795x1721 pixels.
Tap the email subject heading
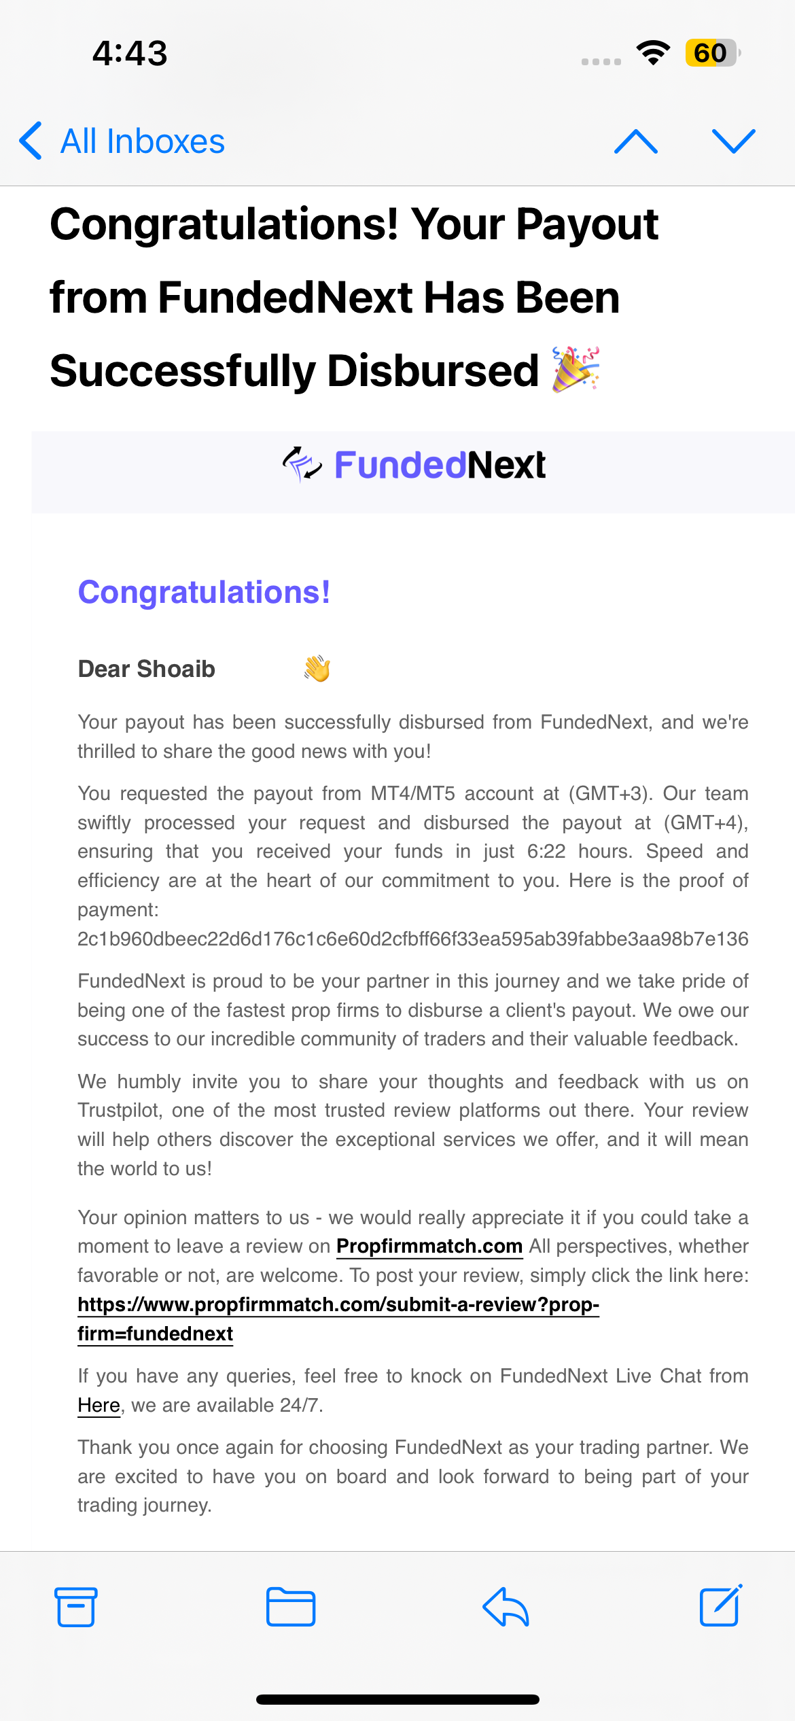pos(354,298)
